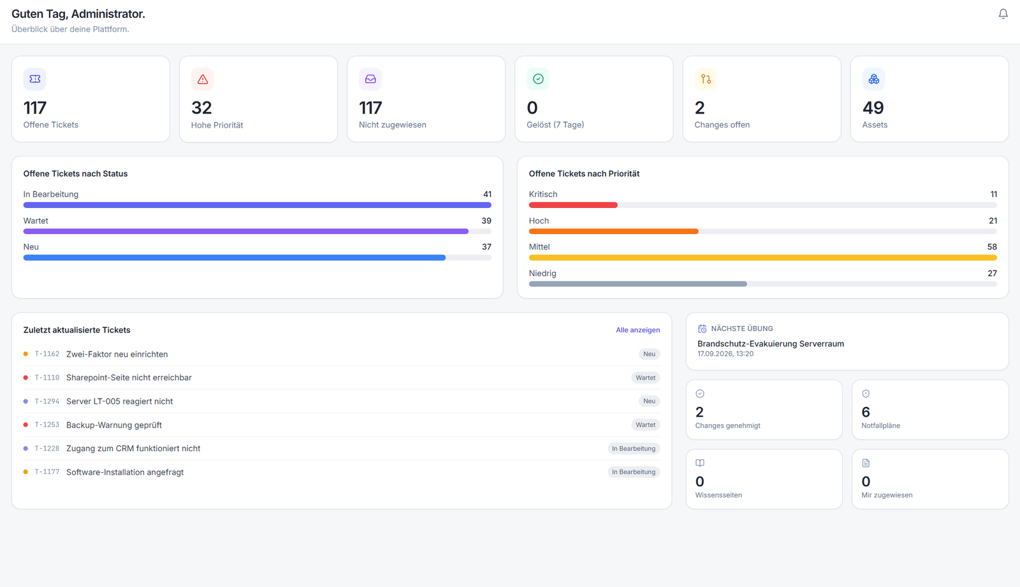The width and height of the screenshot is (1020, 587).
Task: Open Brandschutz-Evakuierung Serverraum exercise
Action: [x=771, y=344]
